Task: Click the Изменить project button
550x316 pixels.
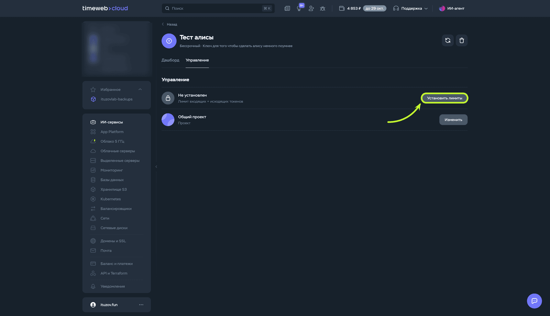Action: tap(453, 120)
